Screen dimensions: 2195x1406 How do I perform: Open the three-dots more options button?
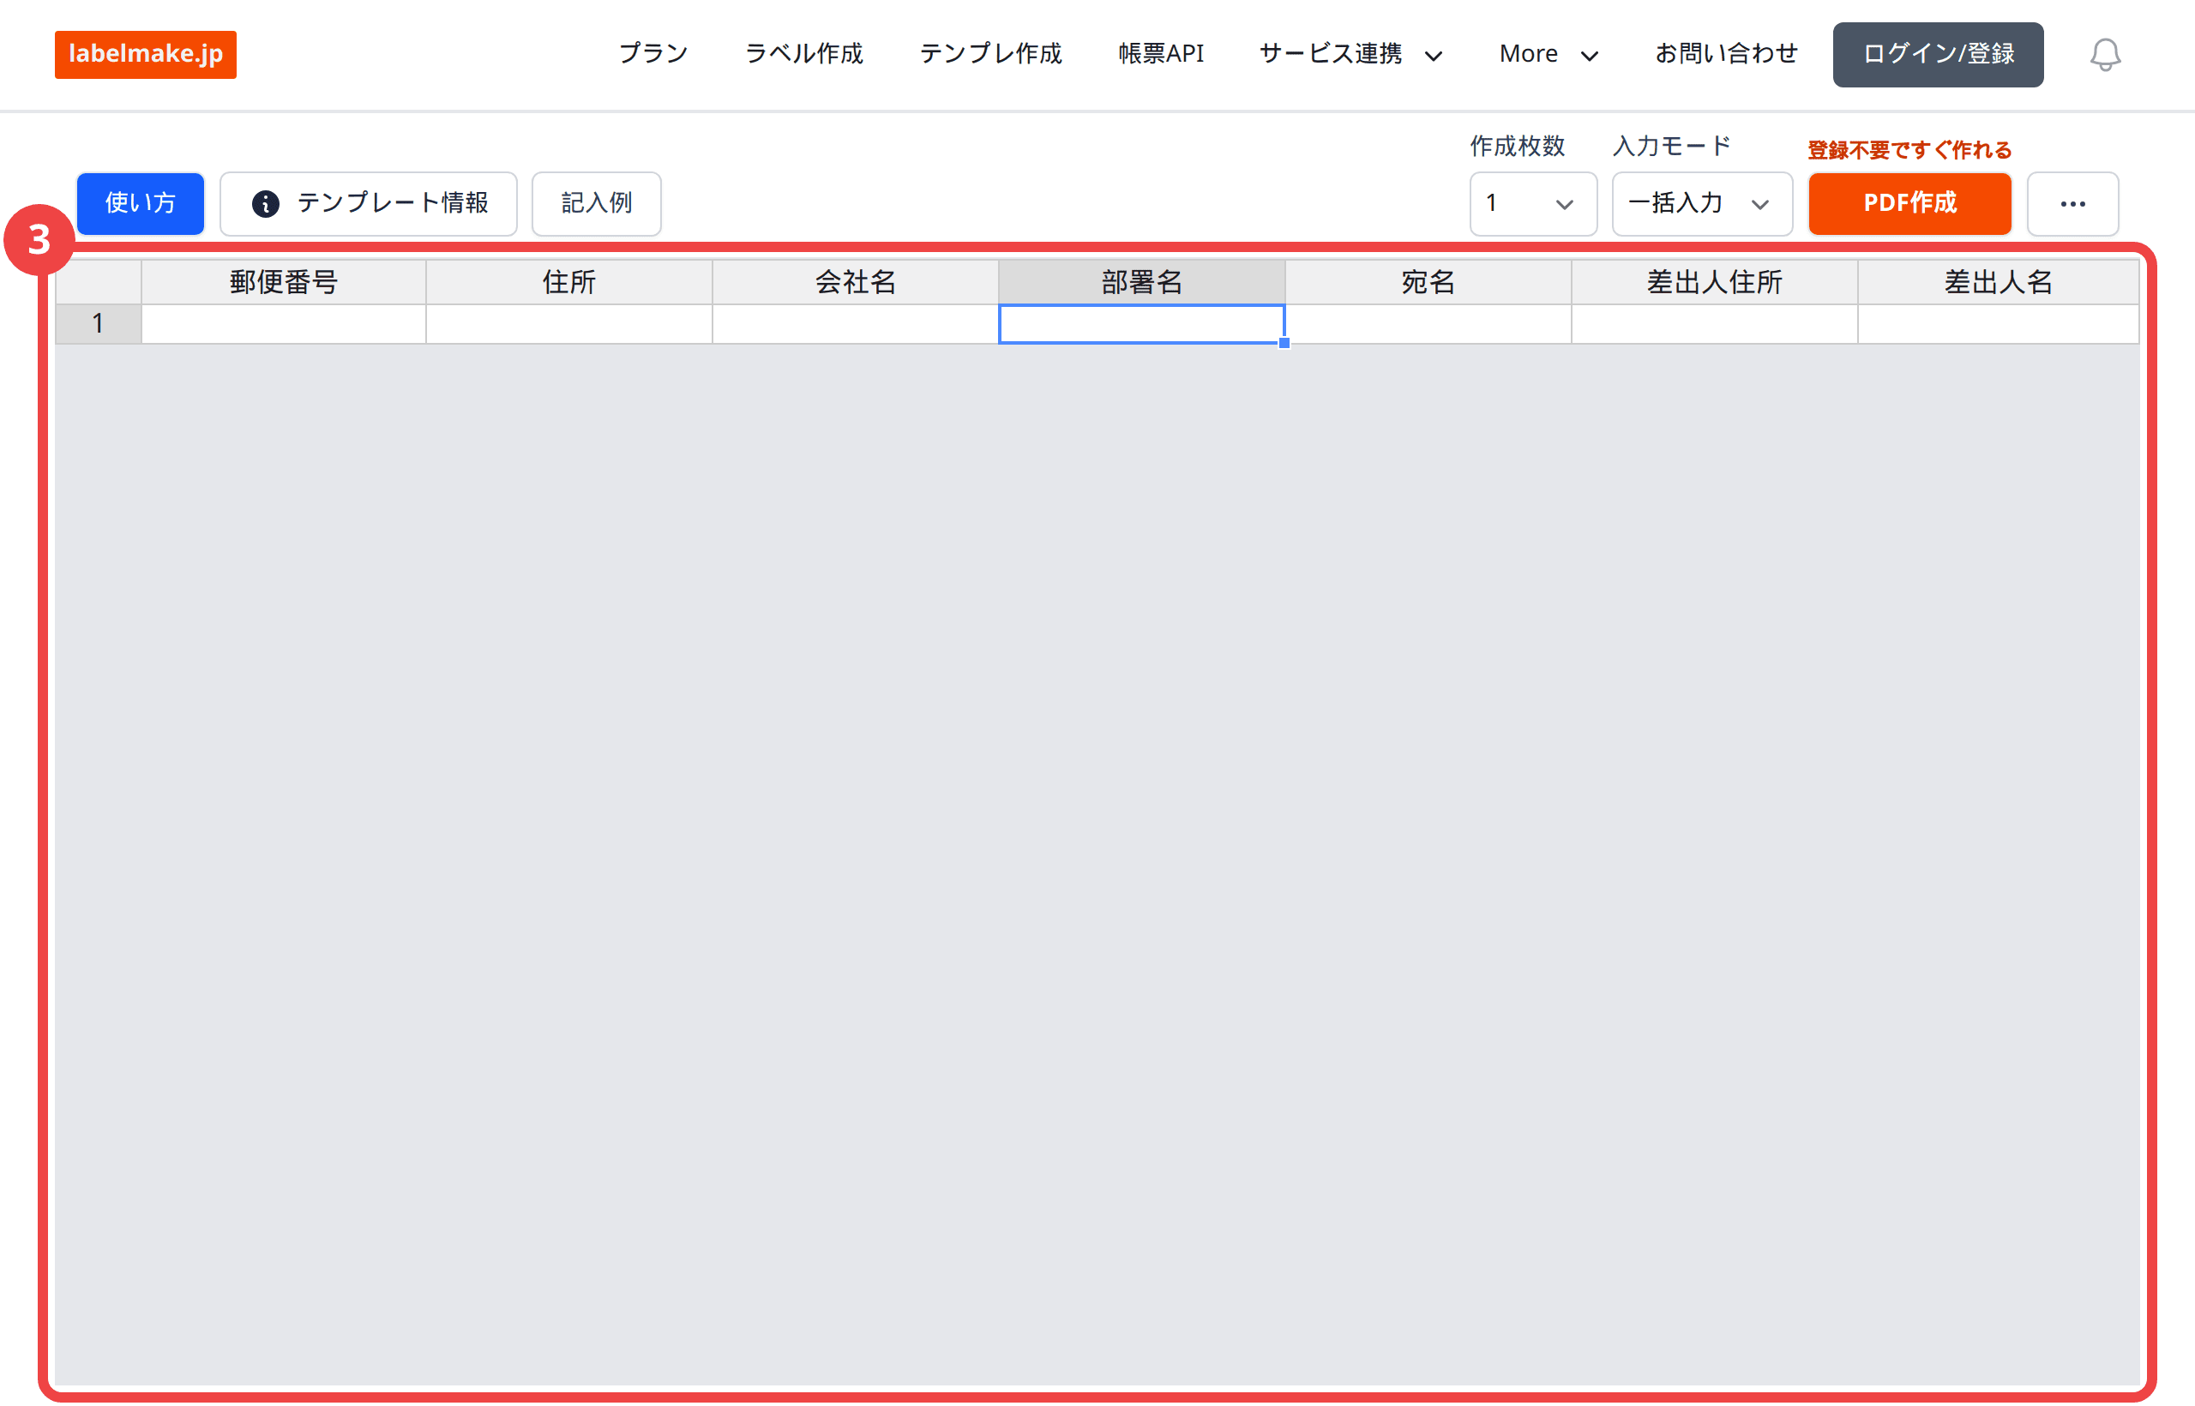[x=2072, y=203]
